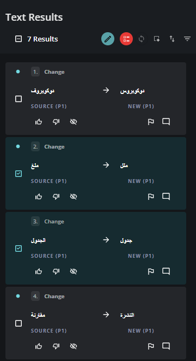The height and width of the screenshot is (361, 196).
Task: Flag result 3 change
Action: [151, 271]
